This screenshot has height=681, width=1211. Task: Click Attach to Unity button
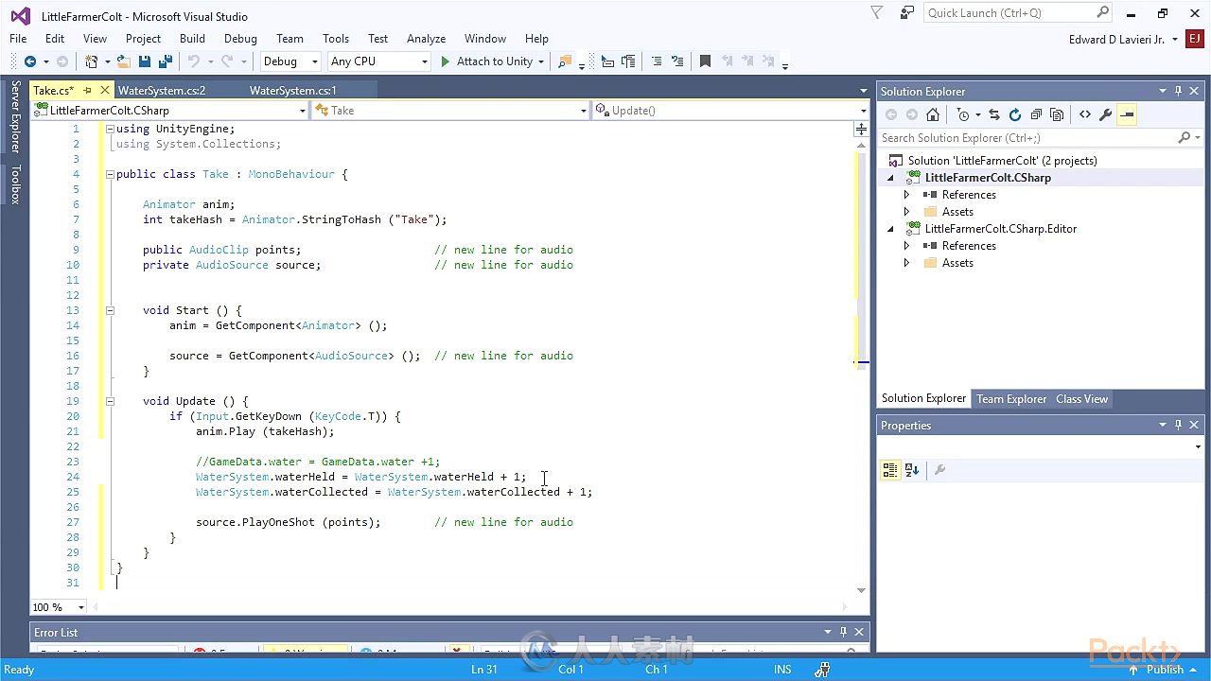point(486,61)
